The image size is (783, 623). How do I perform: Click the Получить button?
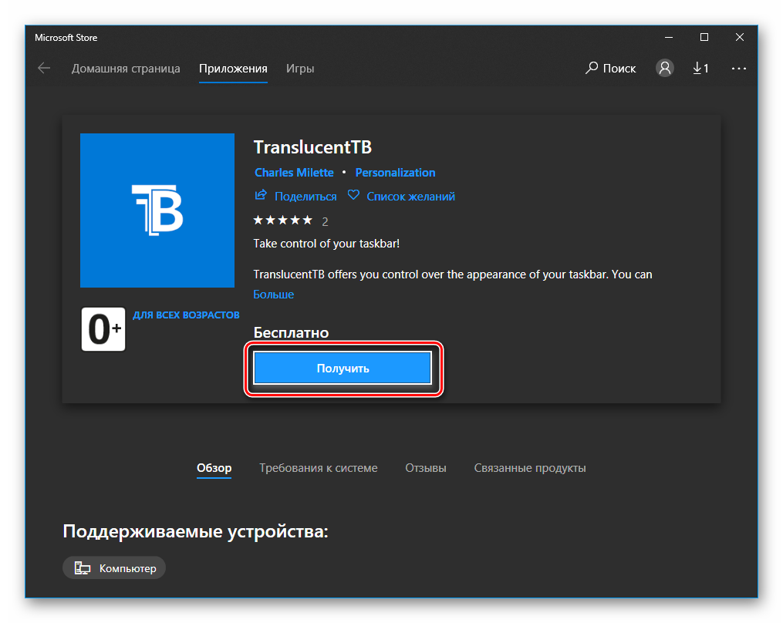343,369
